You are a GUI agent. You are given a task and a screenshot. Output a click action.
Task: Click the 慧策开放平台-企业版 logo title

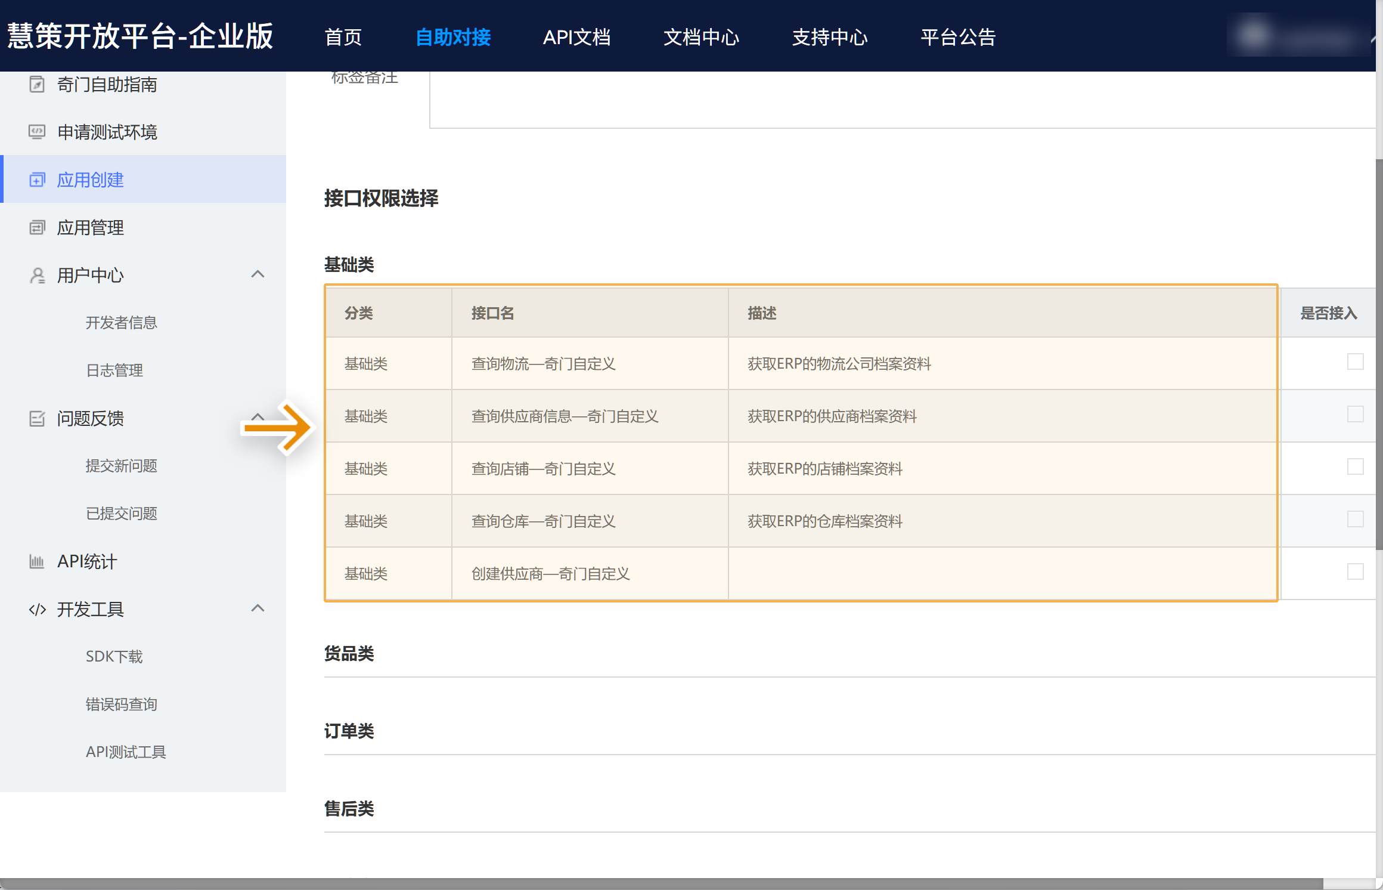pos(141,36)
